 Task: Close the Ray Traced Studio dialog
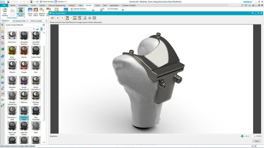coord(257,141)
